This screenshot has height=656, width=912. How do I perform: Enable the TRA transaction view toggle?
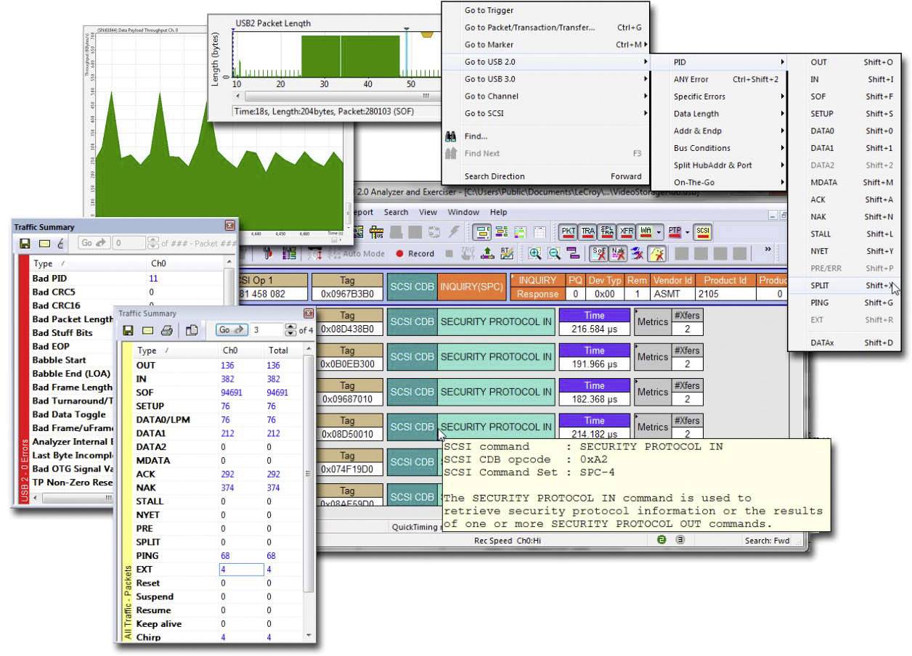[588, 232]
